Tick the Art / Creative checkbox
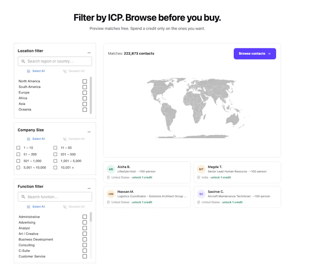 85,233
